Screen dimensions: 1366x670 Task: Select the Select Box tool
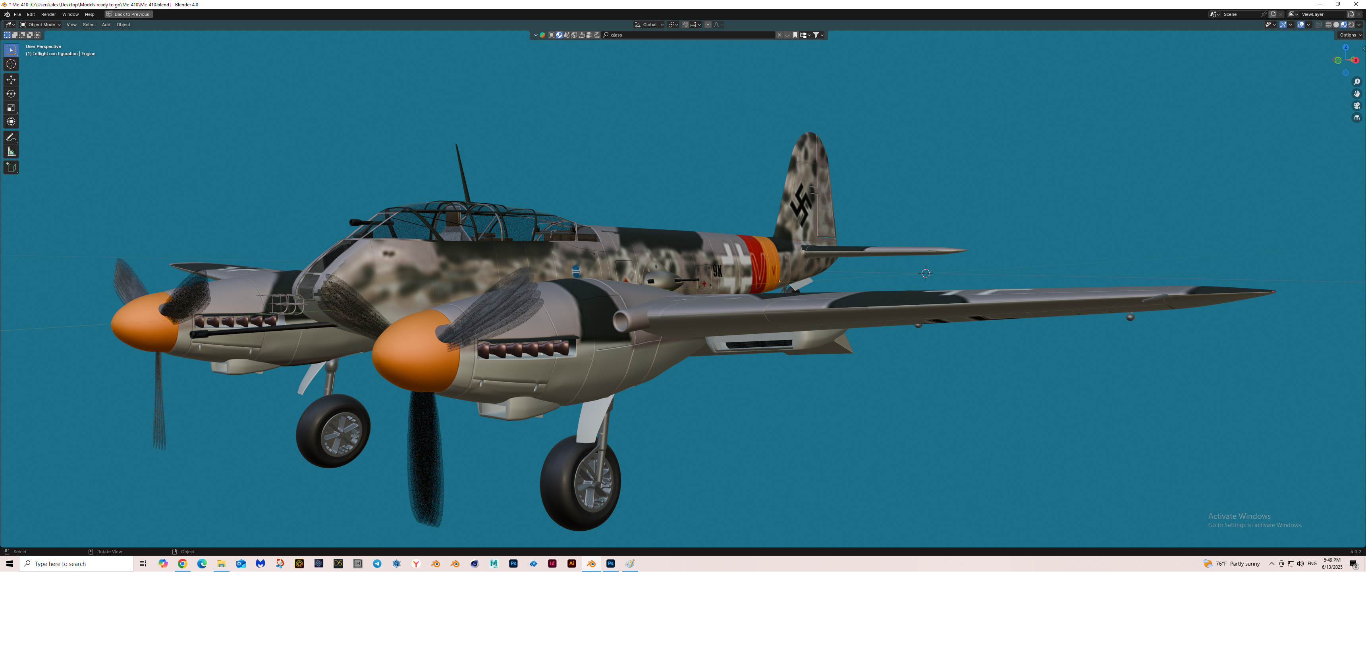(x=11, y=50)
